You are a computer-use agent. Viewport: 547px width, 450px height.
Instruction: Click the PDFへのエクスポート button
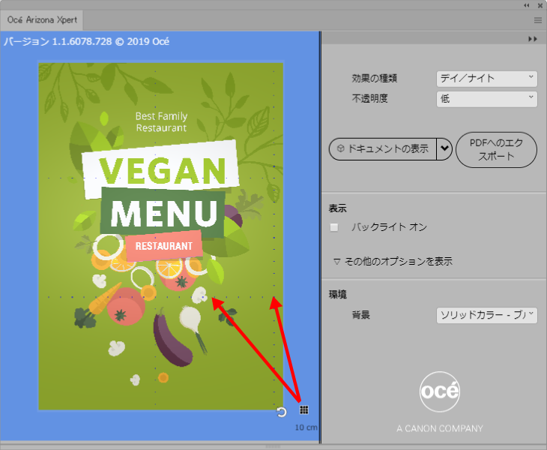[x=496, y=150]
